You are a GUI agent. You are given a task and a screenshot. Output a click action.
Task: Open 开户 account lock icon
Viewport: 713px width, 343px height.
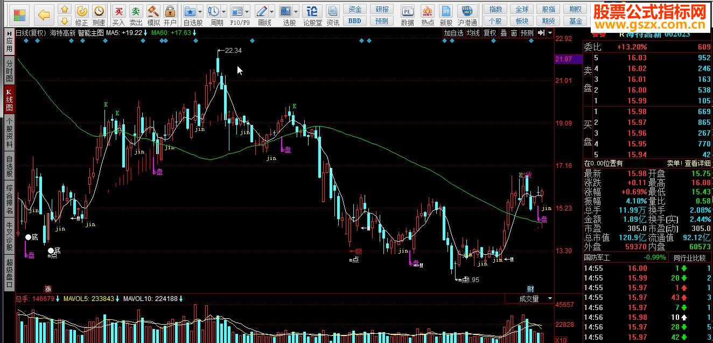click(x=170, y=15)
